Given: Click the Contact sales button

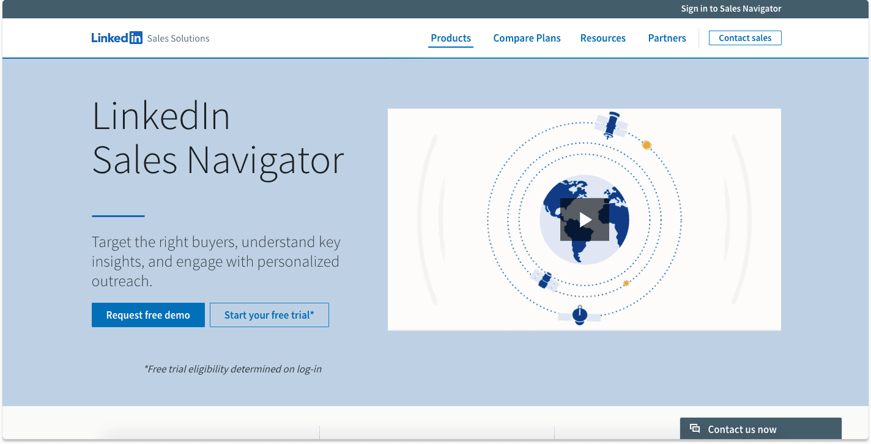Looking at the screenshot, I should coord(745,38).
